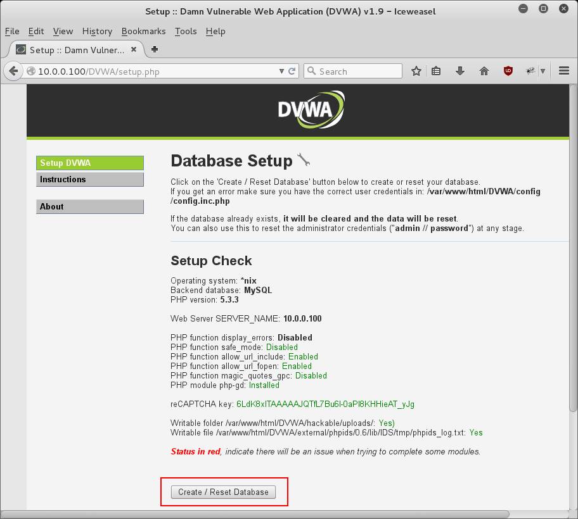The width and height of the screenshot is (578, 519).
Task: Click the Backend database: MySQL line
Action: 221,290
